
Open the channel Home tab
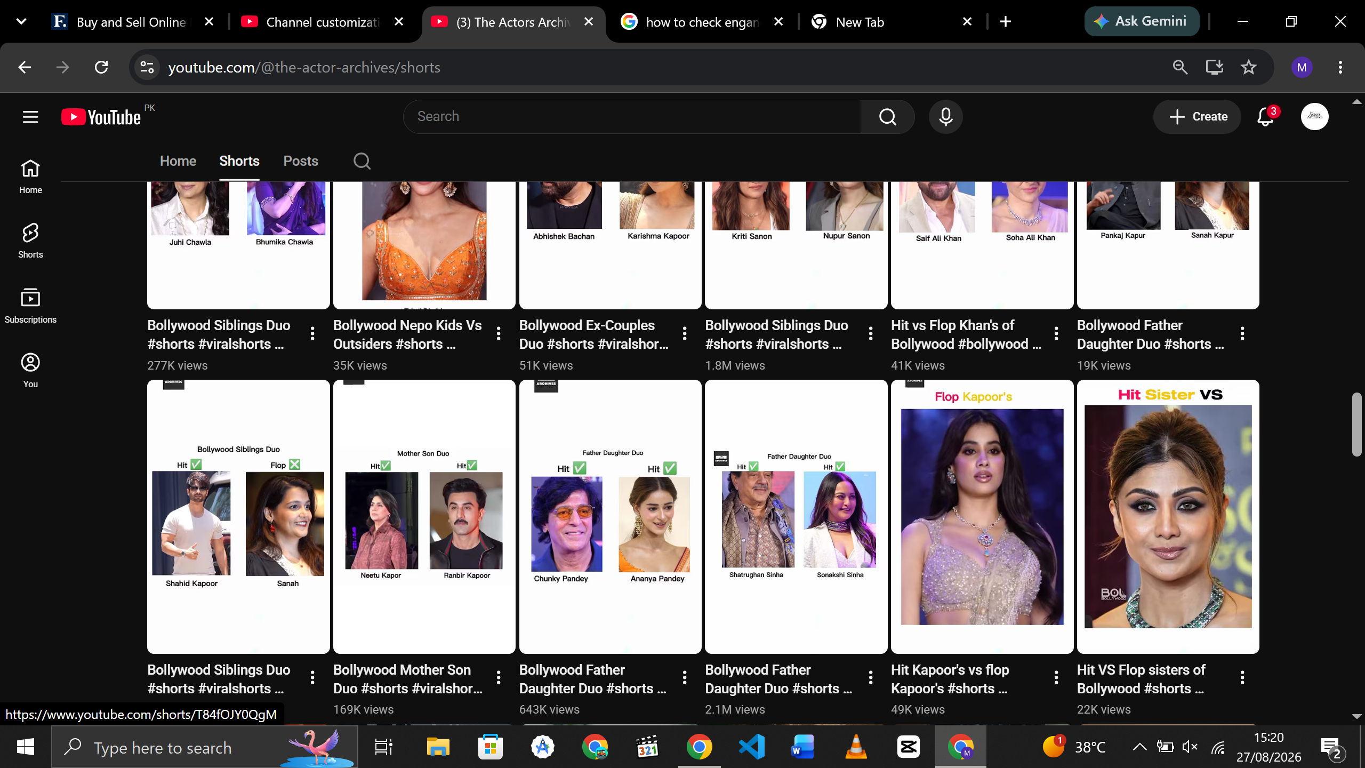click(178, 161)
